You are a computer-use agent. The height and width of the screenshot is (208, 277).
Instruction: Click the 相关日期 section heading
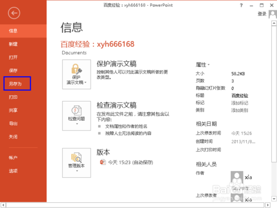click(206, 124)
